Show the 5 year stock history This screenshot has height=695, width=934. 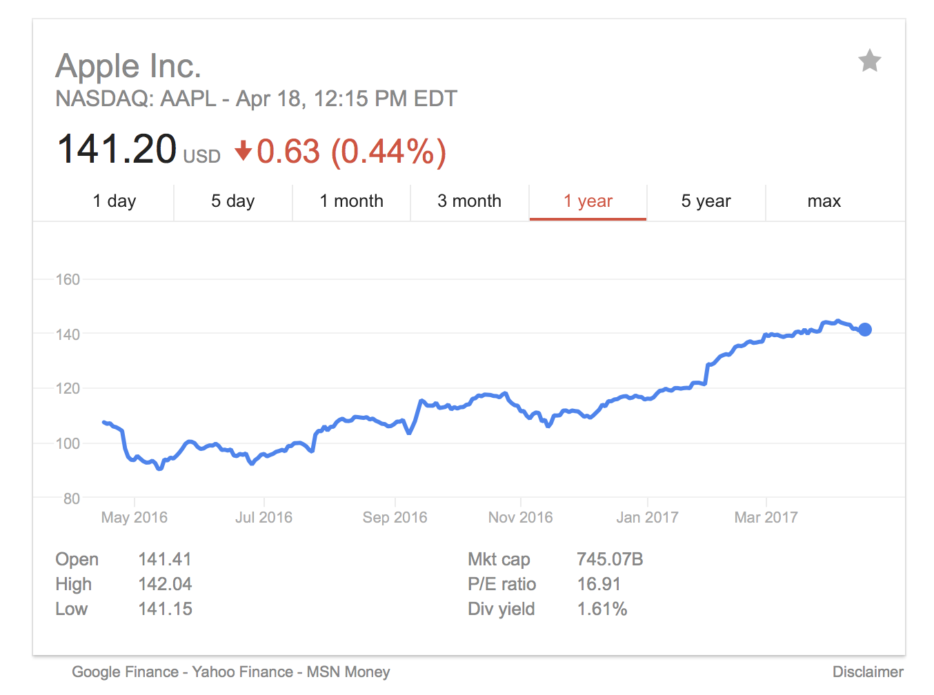[706, 201]
